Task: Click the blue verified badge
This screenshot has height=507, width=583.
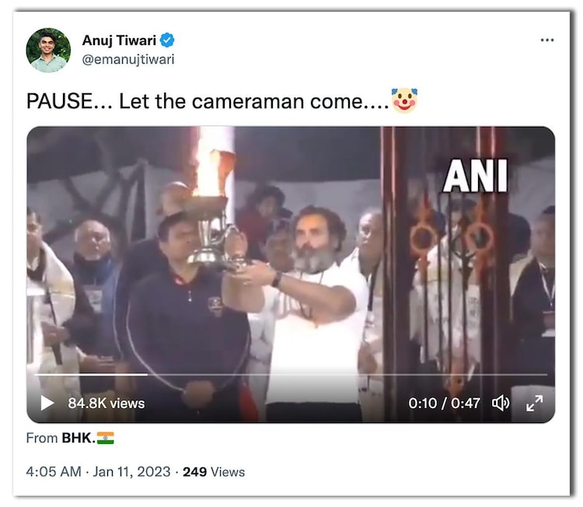Action: [x=167, y=40]
